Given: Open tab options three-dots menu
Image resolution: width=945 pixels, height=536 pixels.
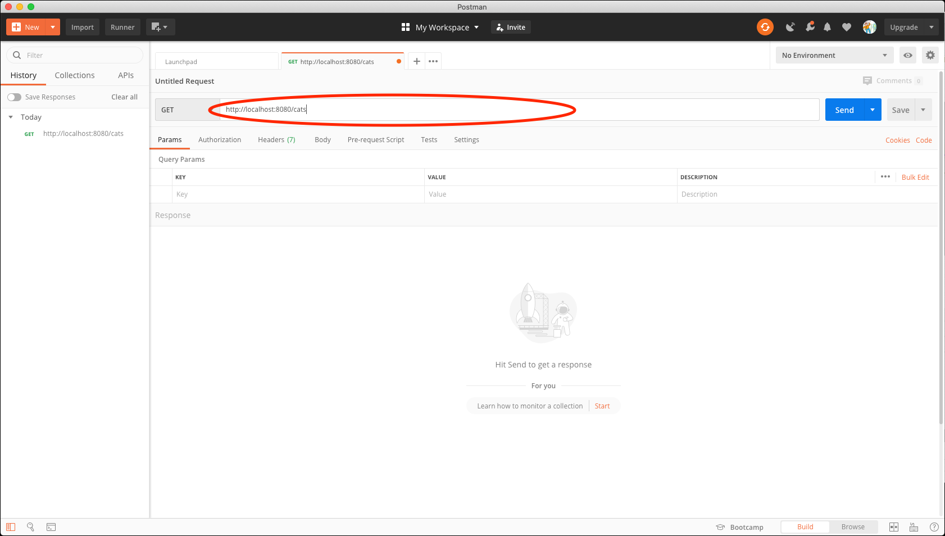Looking at the screenshot, I should (433, 61).
